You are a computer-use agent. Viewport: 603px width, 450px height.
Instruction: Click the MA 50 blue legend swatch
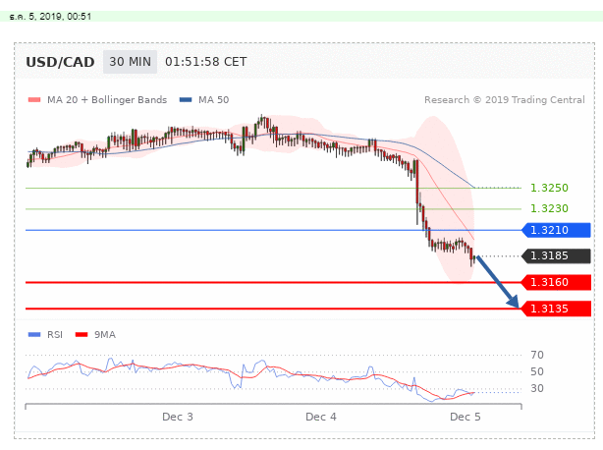186,100
